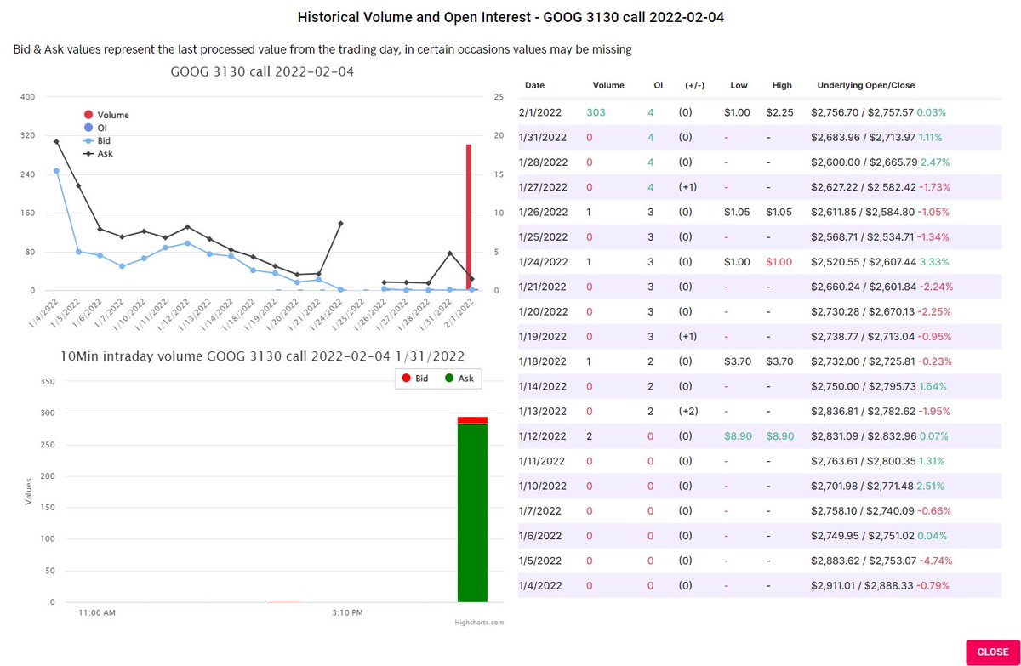
Task: Click the $2.25 high value
Action: (779, 112)
